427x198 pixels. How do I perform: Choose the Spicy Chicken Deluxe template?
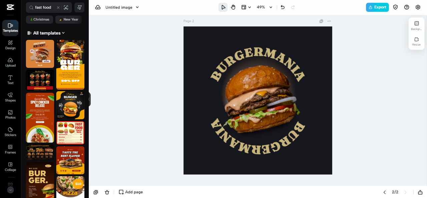pos(40,117)
